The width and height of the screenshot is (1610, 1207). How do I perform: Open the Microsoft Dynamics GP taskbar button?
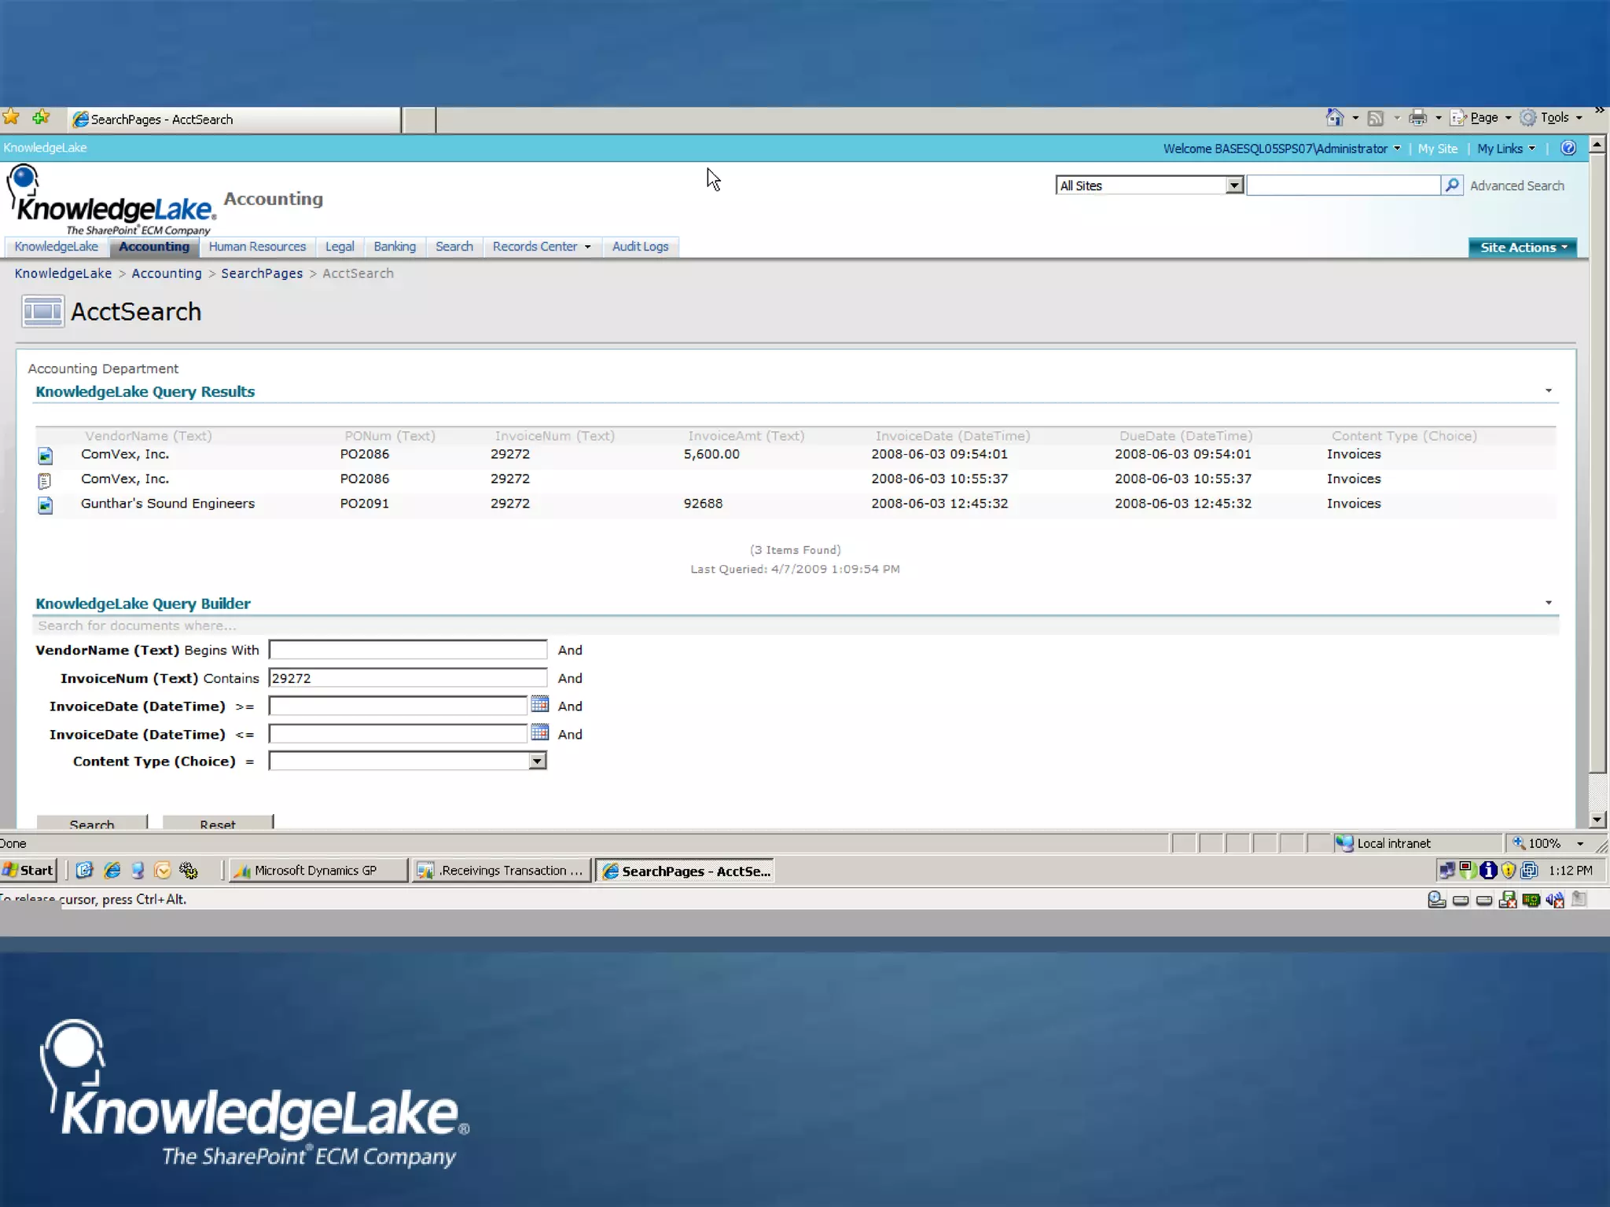[x=317, y=870]
